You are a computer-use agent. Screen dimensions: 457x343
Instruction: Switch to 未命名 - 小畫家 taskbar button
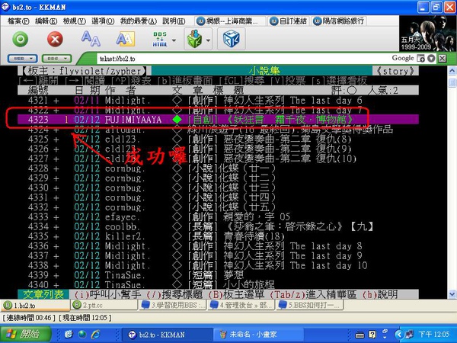point(259,335)
